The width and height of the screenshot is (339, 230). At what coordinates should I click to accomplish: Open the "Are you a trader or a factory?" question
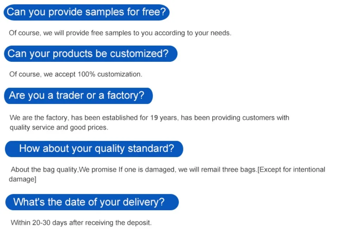[x=78, y=96]
